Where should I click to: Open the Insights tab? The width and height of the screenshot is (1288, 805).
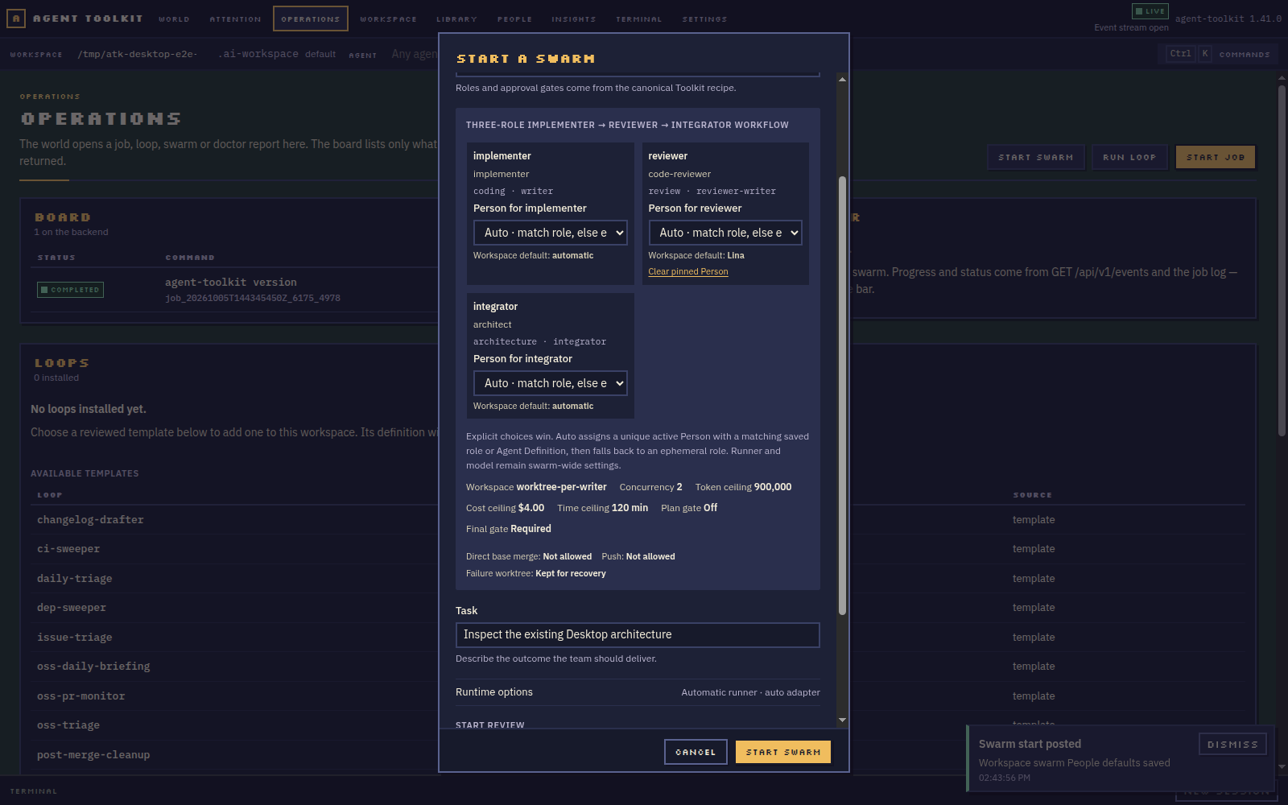click(x=573, y=19)
